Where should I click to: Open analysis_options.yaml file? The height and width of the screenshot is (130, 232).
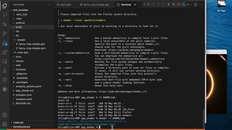point(29,86)
